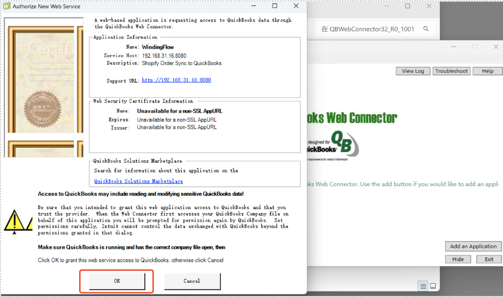This screenshot has height=297, width=503.
Task: Minimize the Explorer window behind
Action: coord(387,6)
